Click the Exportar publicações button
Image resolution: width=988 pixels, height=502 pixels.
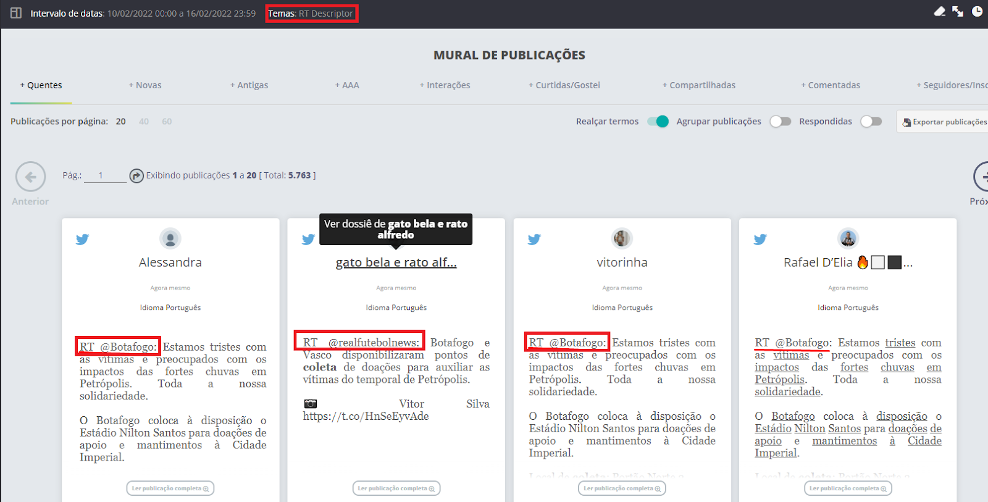pyautogui.click(x=944, y=122)
